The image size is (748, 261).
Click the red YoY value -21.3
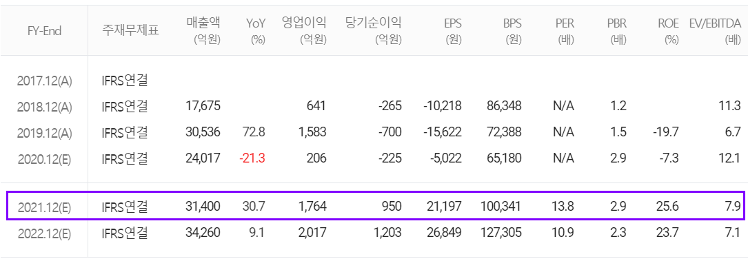(253, 158)
